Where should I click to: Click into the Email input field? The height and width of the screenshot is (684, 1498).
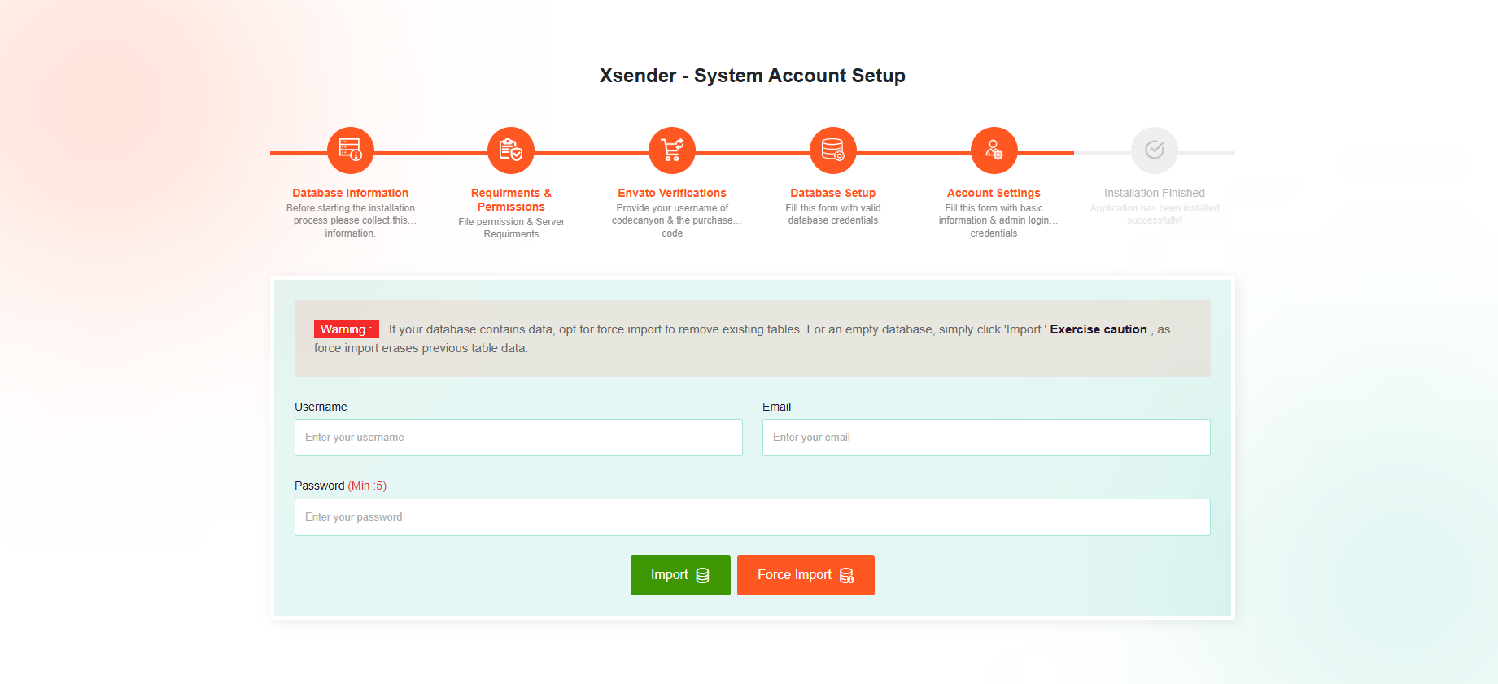[x=986, y=438]
